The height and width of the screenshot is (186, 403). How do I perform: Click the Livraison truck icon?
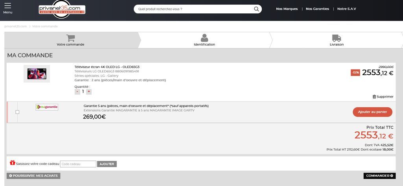coord(336,38)
